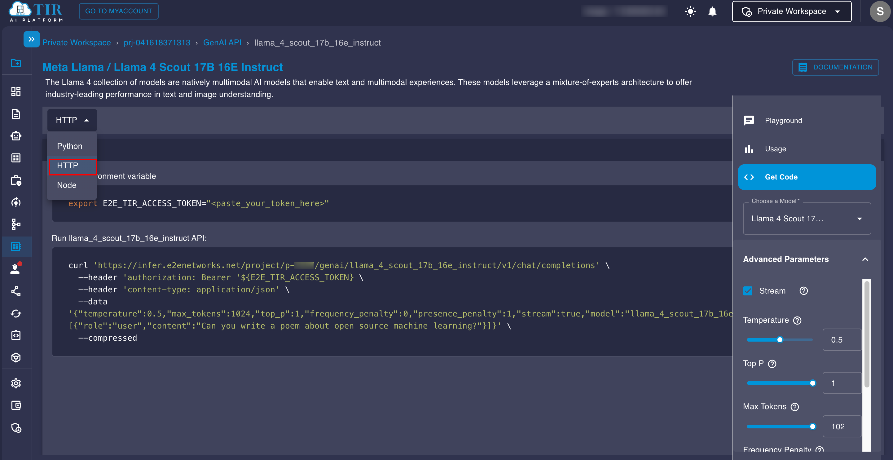Click the Temperature help icon
The image size is (893, 460).
tap(797, 320)
